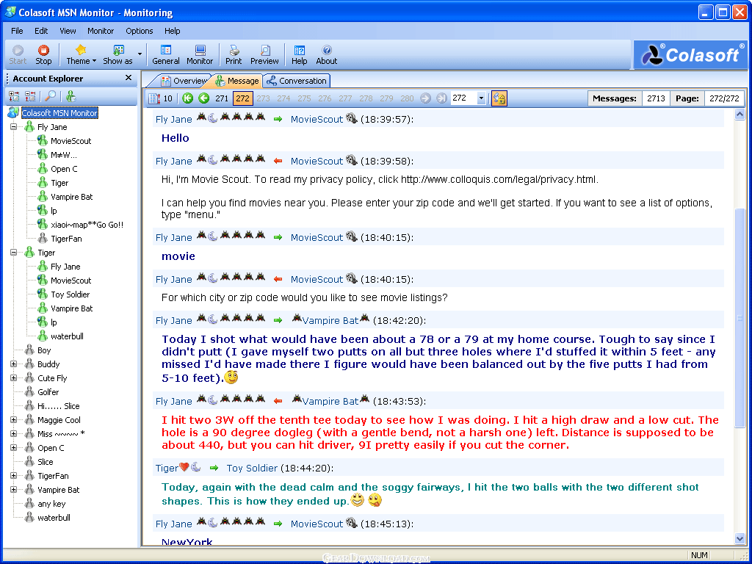Open the Options menu
Screen dimensions: 752x564
(140, 31)
